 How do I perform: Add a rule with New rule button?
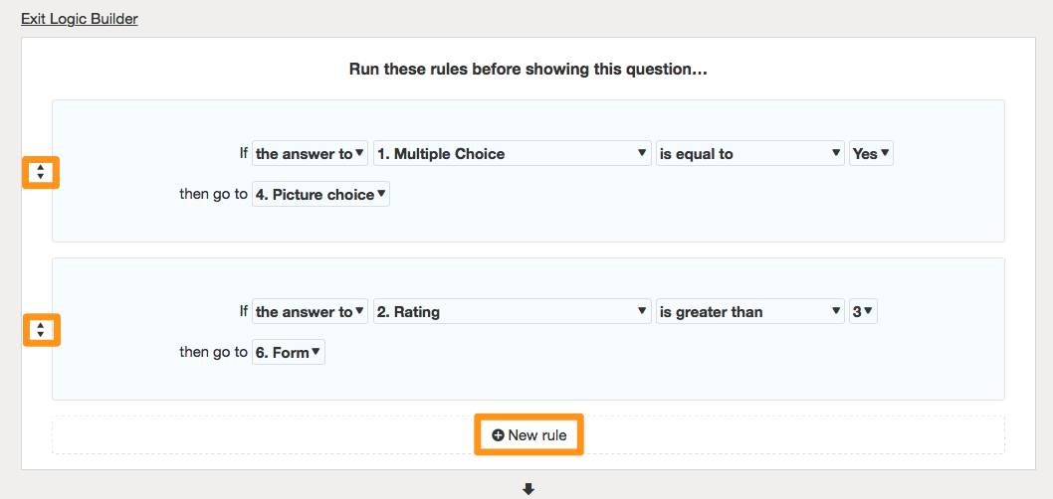point(528,435)
